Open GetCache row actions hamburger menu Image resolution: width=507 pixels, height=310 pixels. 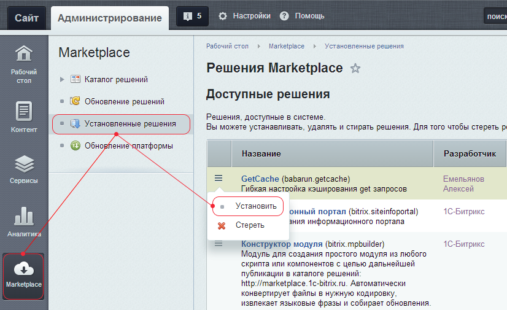tap(219, 178)
